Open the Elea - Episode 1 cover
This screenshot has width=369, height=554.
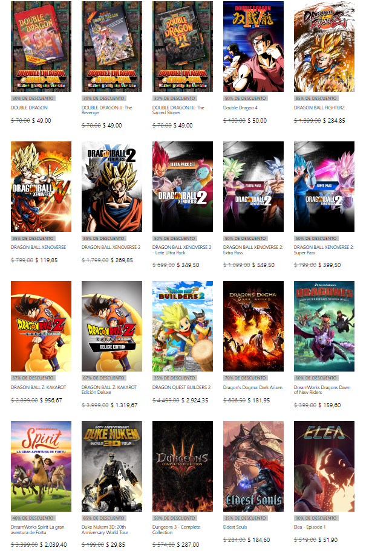[x=324, y=466]
